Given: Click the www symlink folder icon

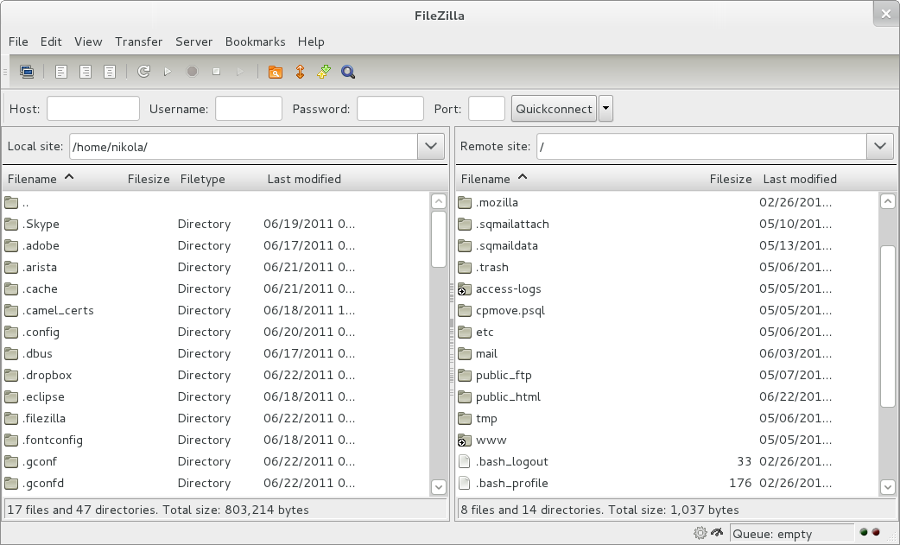Looking at the screenshot, I should 465,440.
